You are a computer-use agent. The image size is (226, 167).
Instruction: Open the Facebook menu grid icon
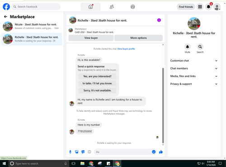(200, 7)
